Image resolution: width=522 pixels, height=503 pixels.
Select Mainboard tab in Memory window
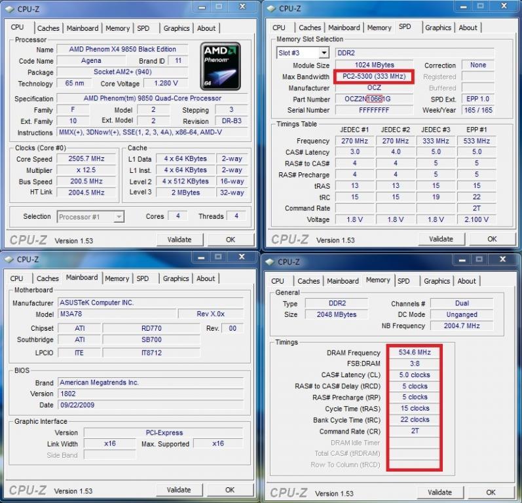point(343,281)
